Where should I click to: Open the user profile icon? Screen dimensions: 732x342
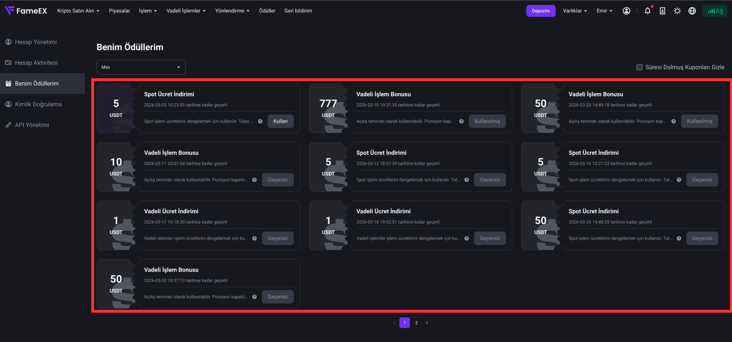tap(626, 11)
